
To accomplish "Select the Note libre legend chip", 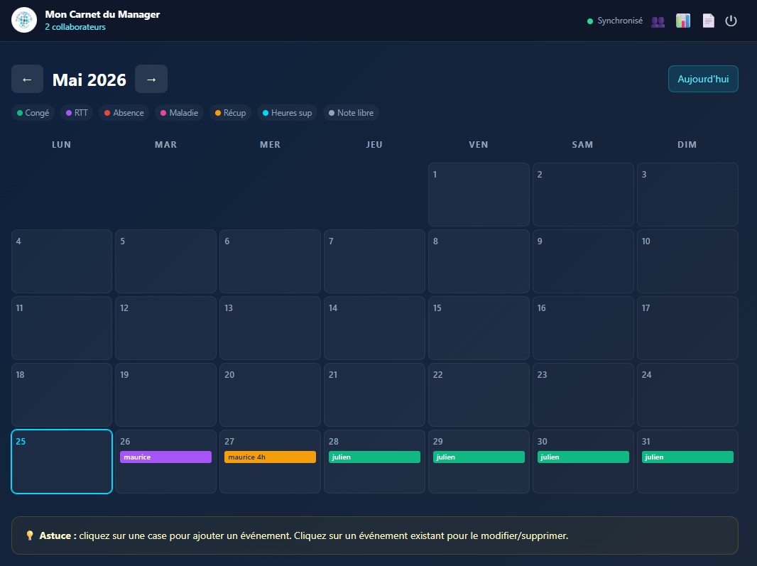I will [351, 112].
